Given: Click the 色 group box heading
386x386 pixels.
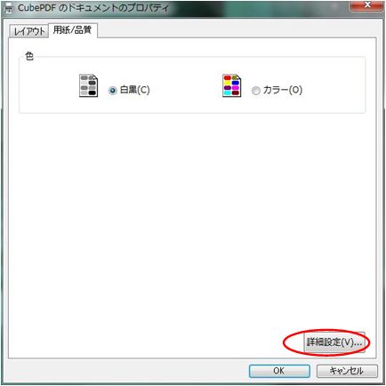Looking at the screenshot, I should [x=29, y=56].
